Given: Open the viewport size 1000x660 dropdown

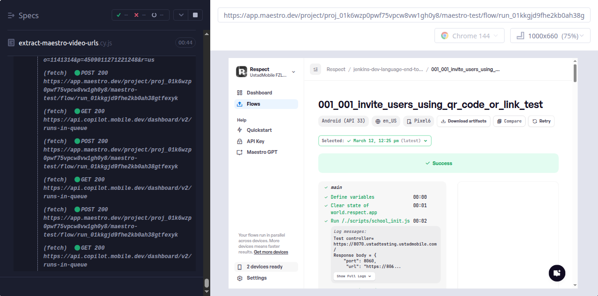Looking at the screenshot, I should pyautogui.click(x=550, y=36).
